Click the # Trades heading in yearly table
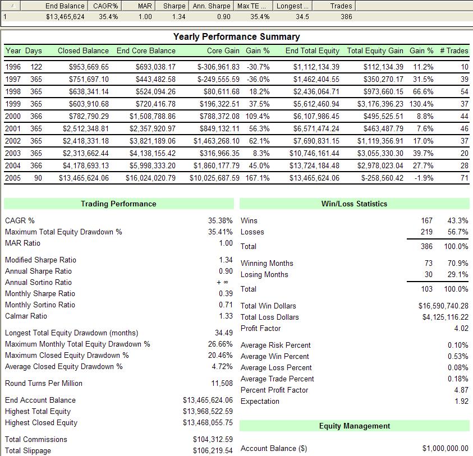 point(453,50)
